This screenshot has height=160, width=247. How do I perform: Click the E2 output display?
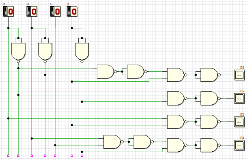point(239,98)
